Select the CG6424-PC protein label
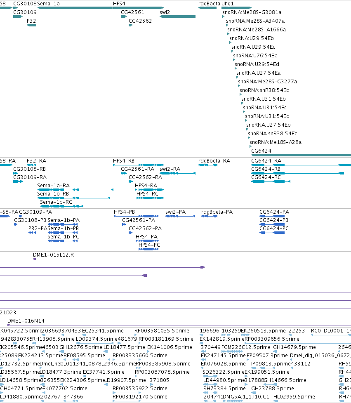Screen dimensions: 351x403 point(274,228)
